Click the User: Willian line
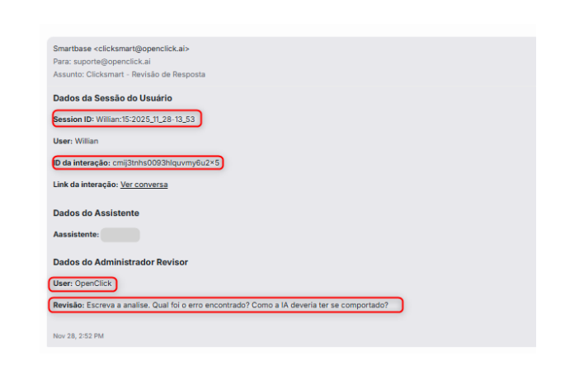565x370 pixels. (x=76, y=141)
